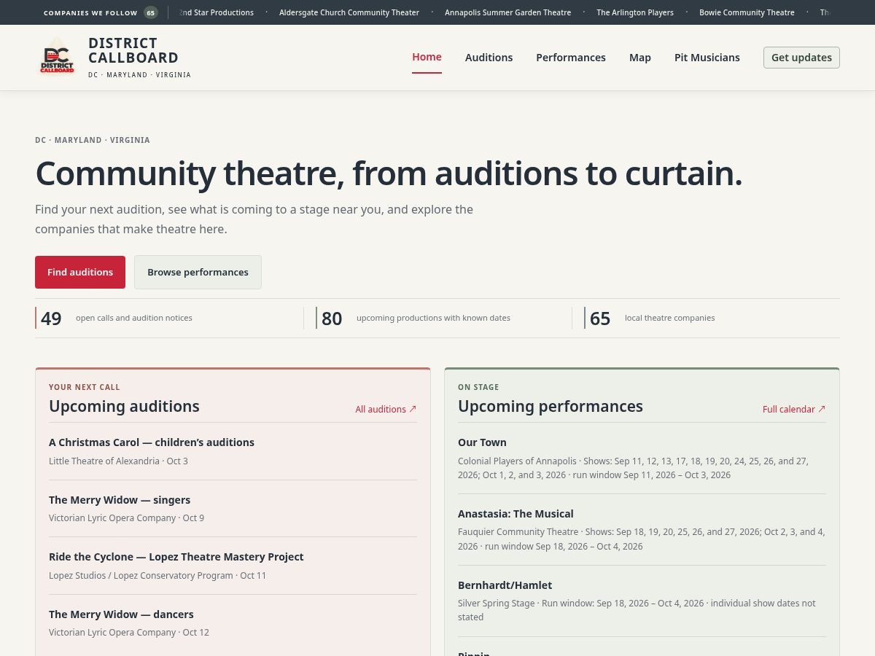Image resolution: width=875 pixels, height=656 pixels.
Task: Open the Pit Musicians nav item
Action: click(707, 58)
